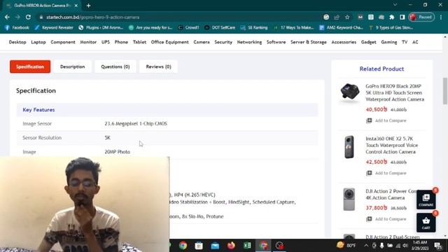Image resolution: width=448 pixels, height=252 pixels.
Task: Open the Server & Storage menu
Action: tap(309, 42)
